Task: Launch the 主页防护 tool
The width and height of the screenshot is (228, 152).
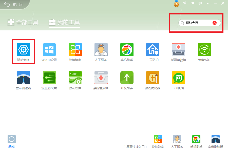Action: click(x=153, y=50)
